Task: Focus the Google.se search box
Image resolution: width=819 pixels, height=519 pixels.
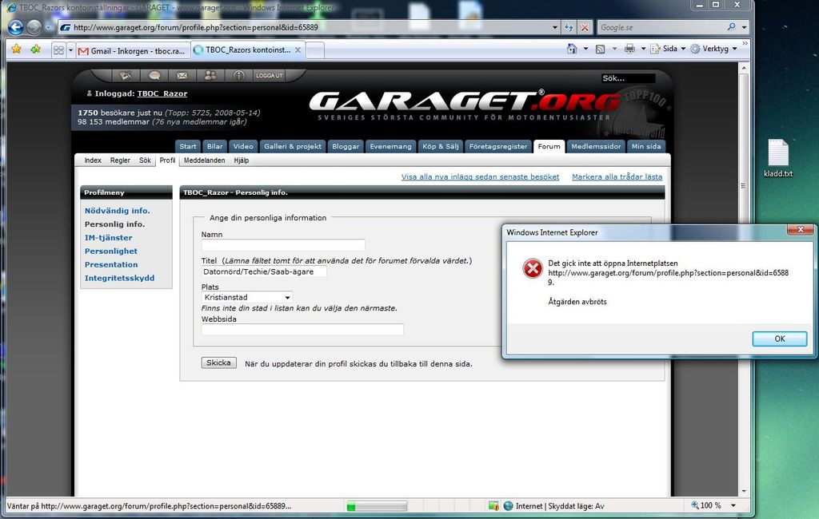Action: click(661, 27)
